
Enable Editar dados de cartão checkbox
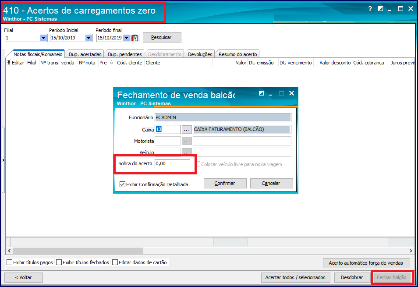(115, 262)
